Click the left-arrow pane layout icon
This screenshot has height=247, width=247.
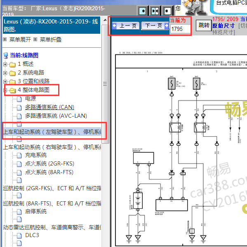coord(167,11)
